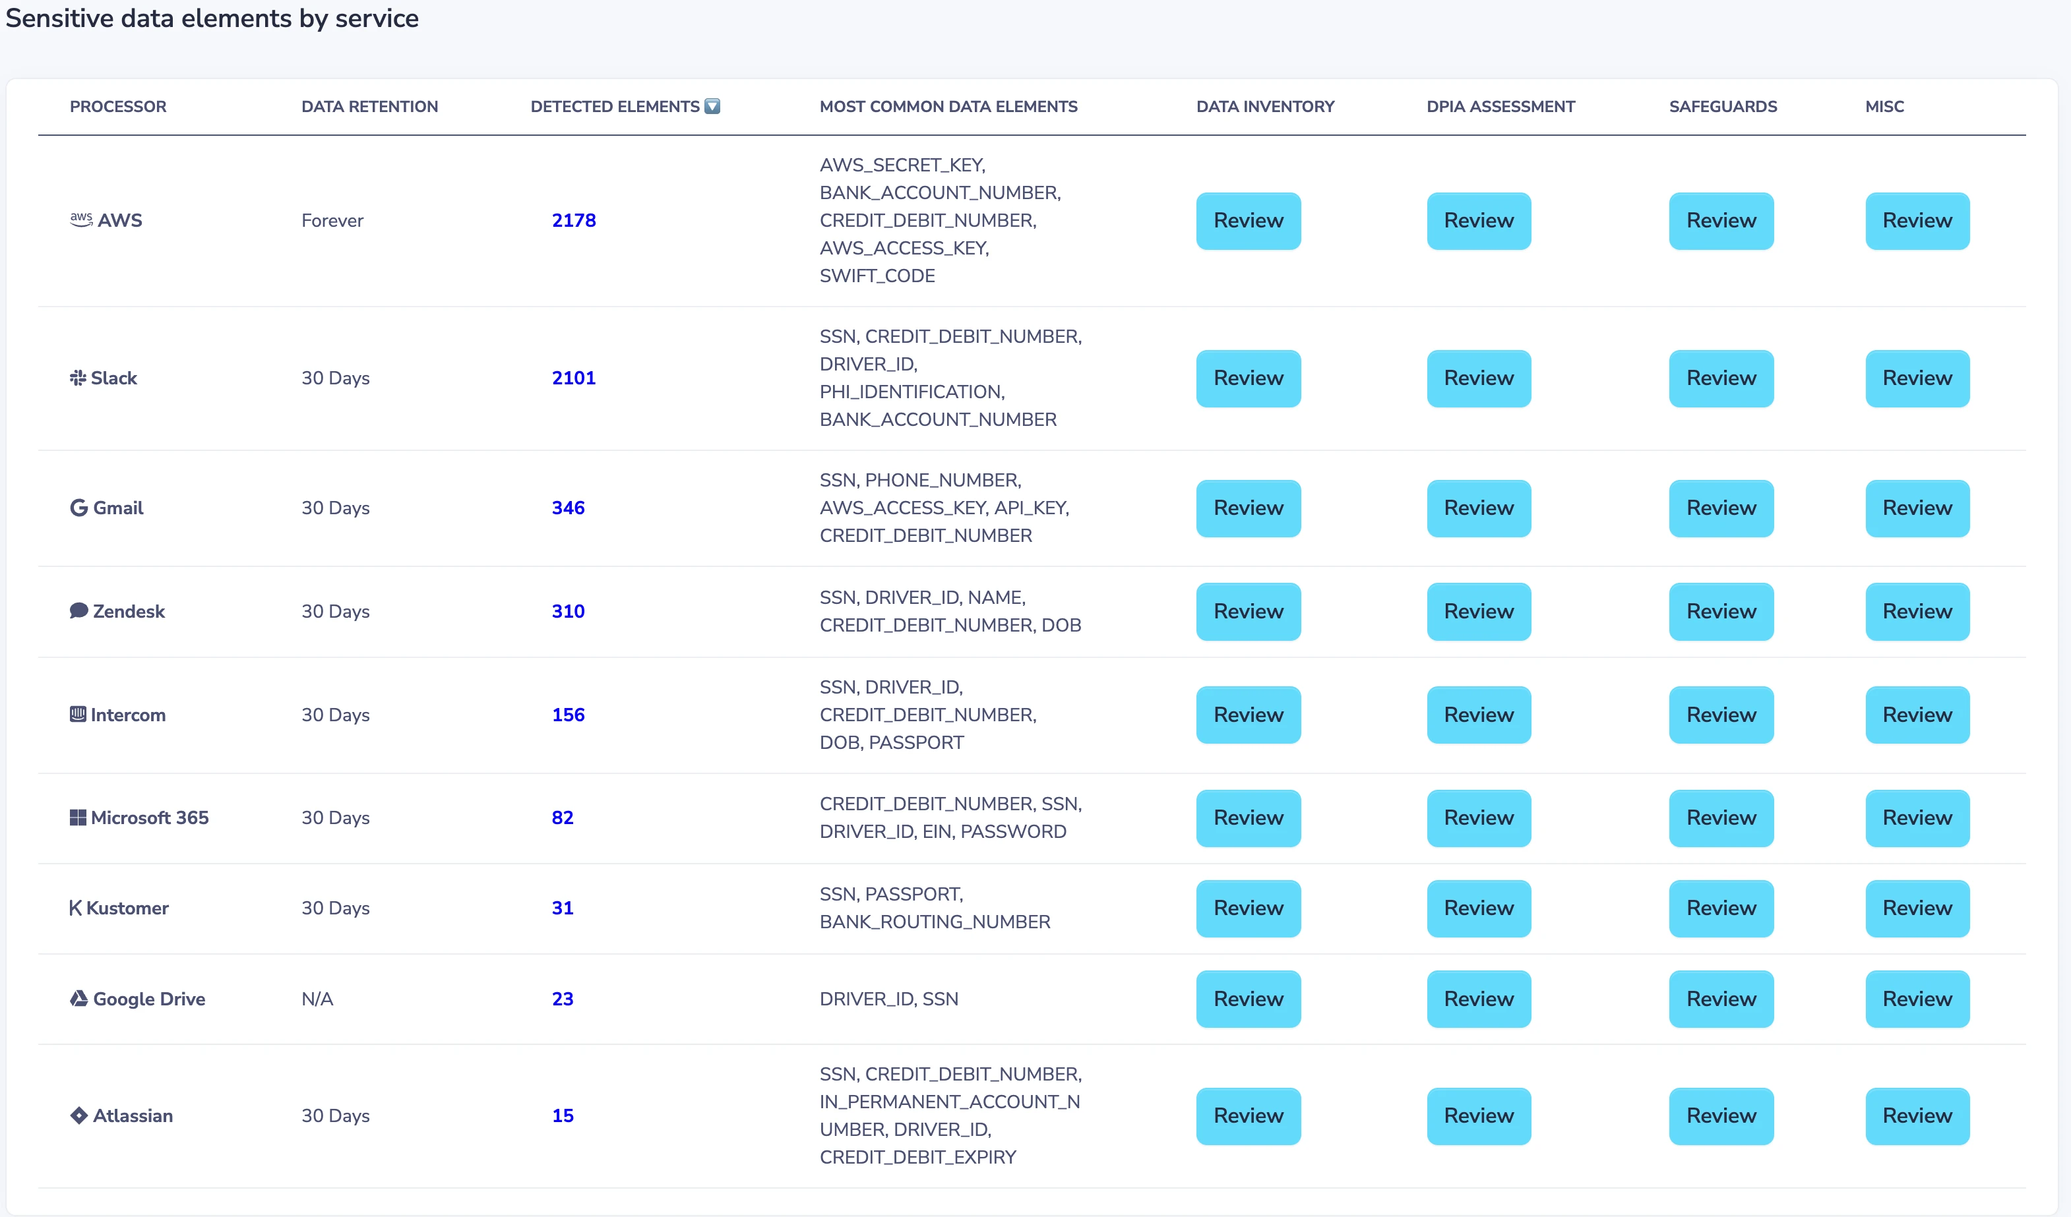Open Kustomer detected count 31
The image size is (2071, 1217).
[x=562, y=908]
